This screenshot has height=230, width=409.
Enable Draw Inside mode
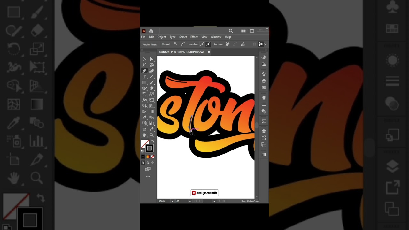152,163
